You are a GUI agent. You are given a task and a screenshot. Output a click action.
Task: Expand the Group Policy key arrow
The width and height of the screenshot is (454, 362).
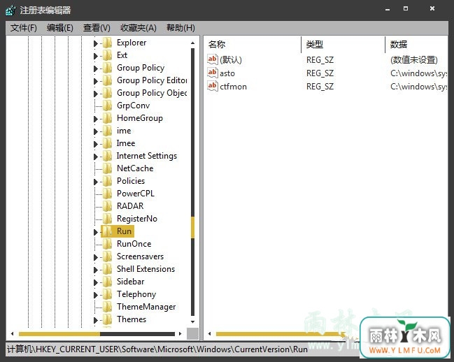click(x=95, y=68)
